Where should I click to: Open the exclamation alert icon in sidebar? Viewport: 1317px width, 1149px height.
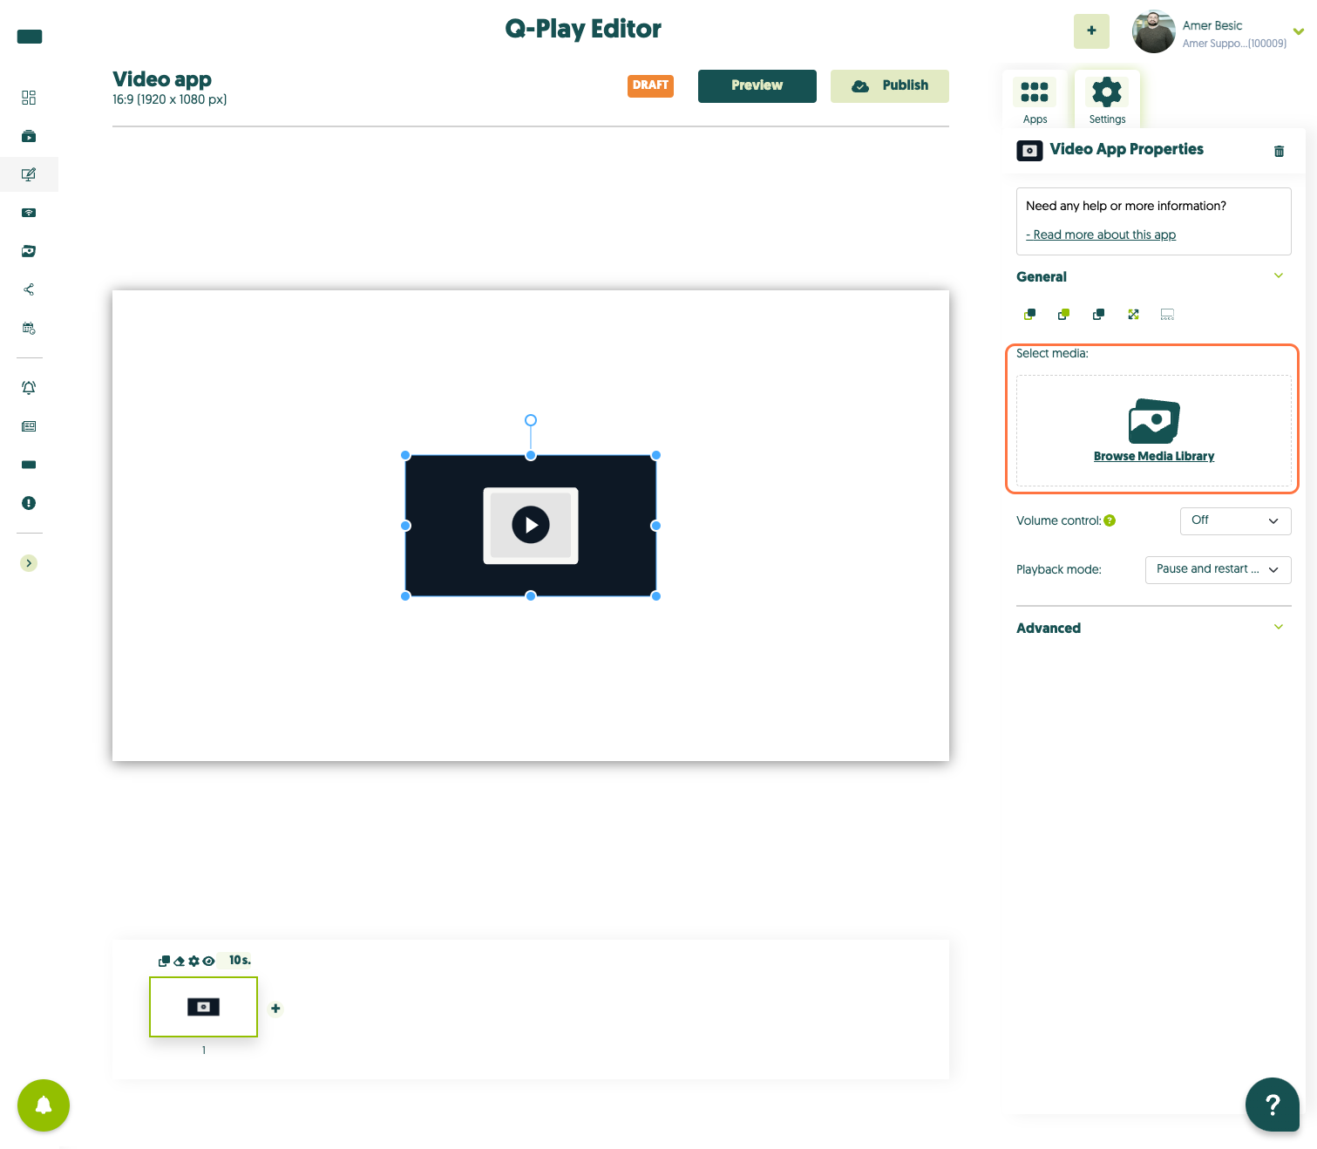tap(29, 503)
